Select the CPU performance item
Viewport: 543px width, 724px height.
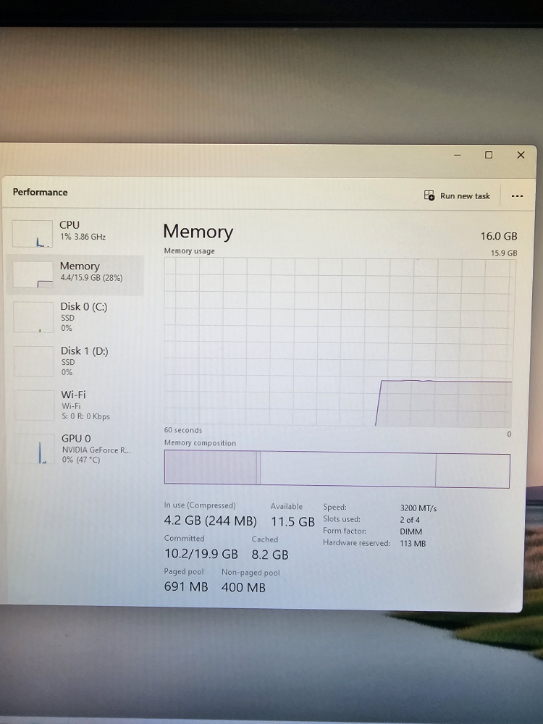coord(76,232)
